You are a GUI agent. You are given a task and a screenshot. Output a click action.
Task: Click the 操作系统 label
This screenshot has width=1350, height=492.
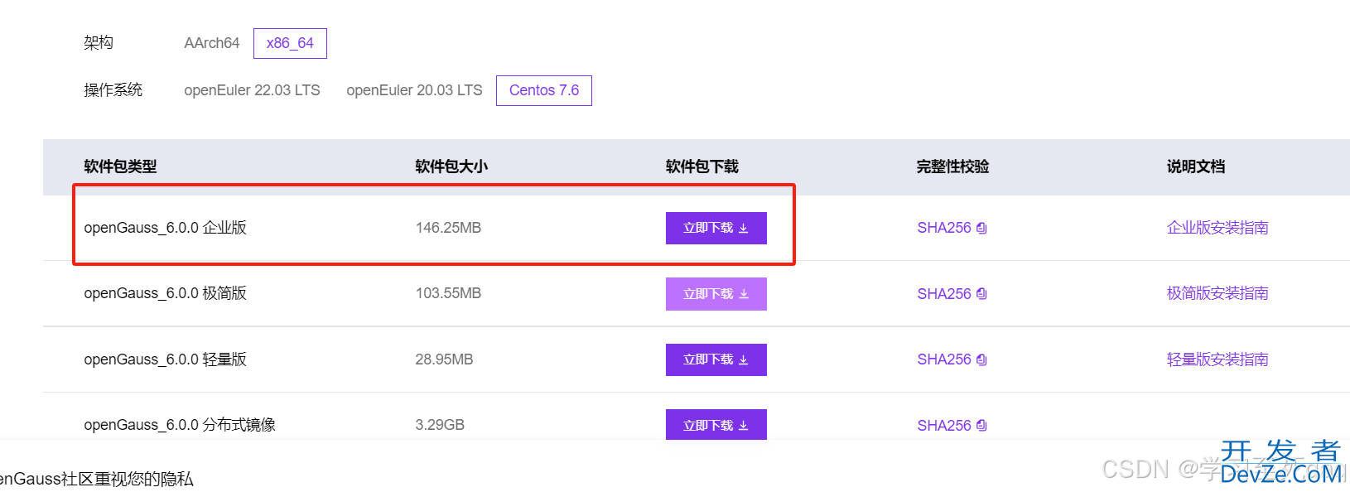click(113, 90)
